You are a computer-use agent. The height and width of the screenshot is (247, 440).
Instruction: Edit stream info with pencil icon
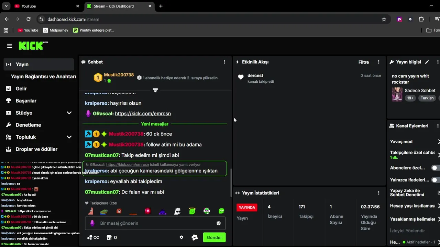point(427,62)
